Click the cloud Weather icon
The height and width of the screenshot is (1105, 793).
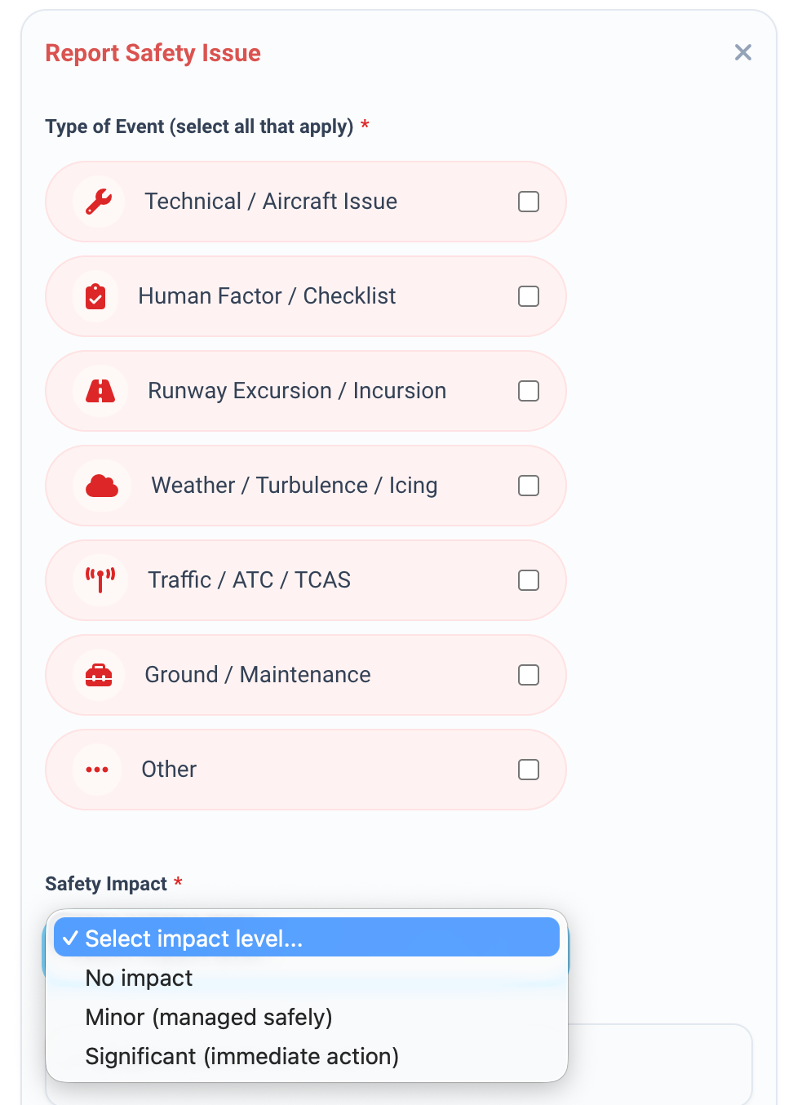click(102, 486)
